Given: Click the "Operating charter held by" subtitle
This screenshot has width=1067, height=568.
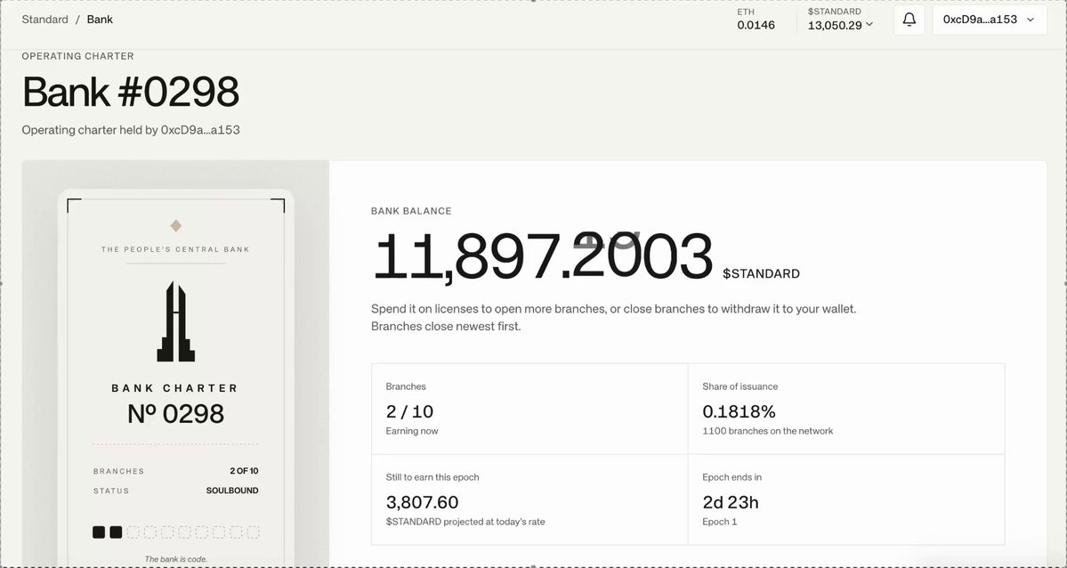Looking at the screenshot, I should click(x=131, y=129).
